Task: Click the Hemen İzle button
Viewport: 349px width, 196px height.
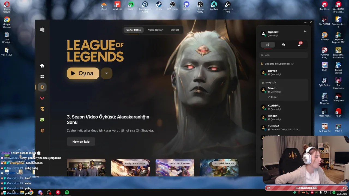Action: coord(81,142)
